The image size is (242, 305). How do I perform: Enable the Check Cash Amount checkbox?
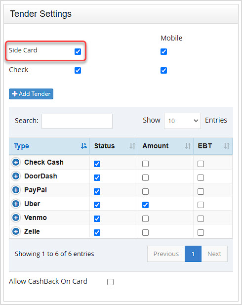point(145,164)
